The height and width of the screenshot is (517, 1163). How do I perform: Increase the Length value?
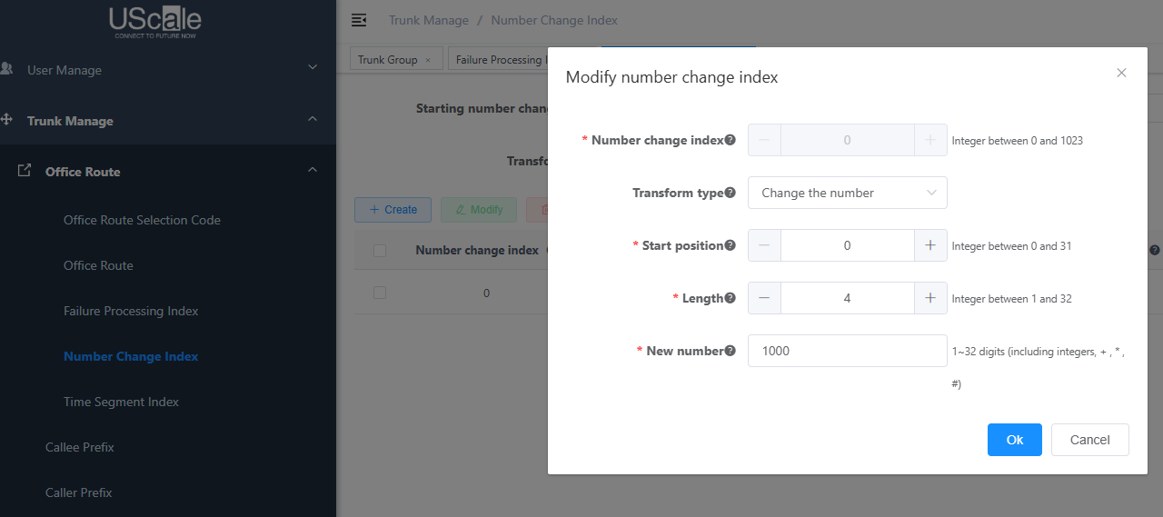[930, 298]
